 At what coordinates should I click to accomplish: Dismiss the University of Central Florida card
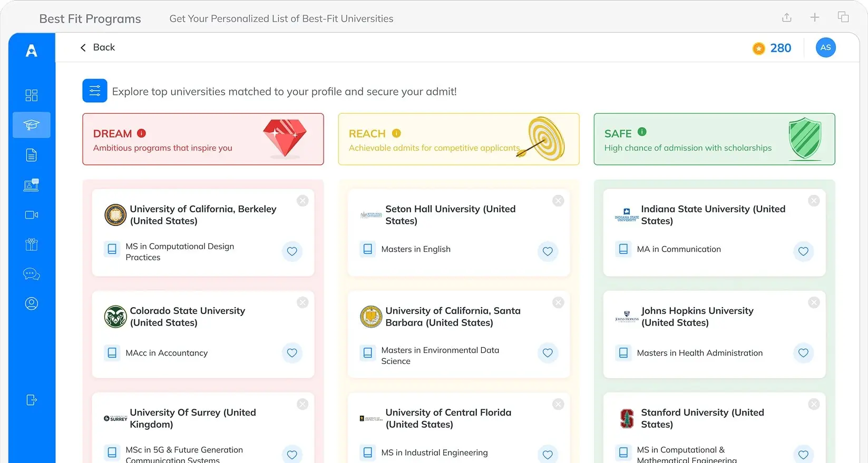pyautogui.click(x=558, y=404)
